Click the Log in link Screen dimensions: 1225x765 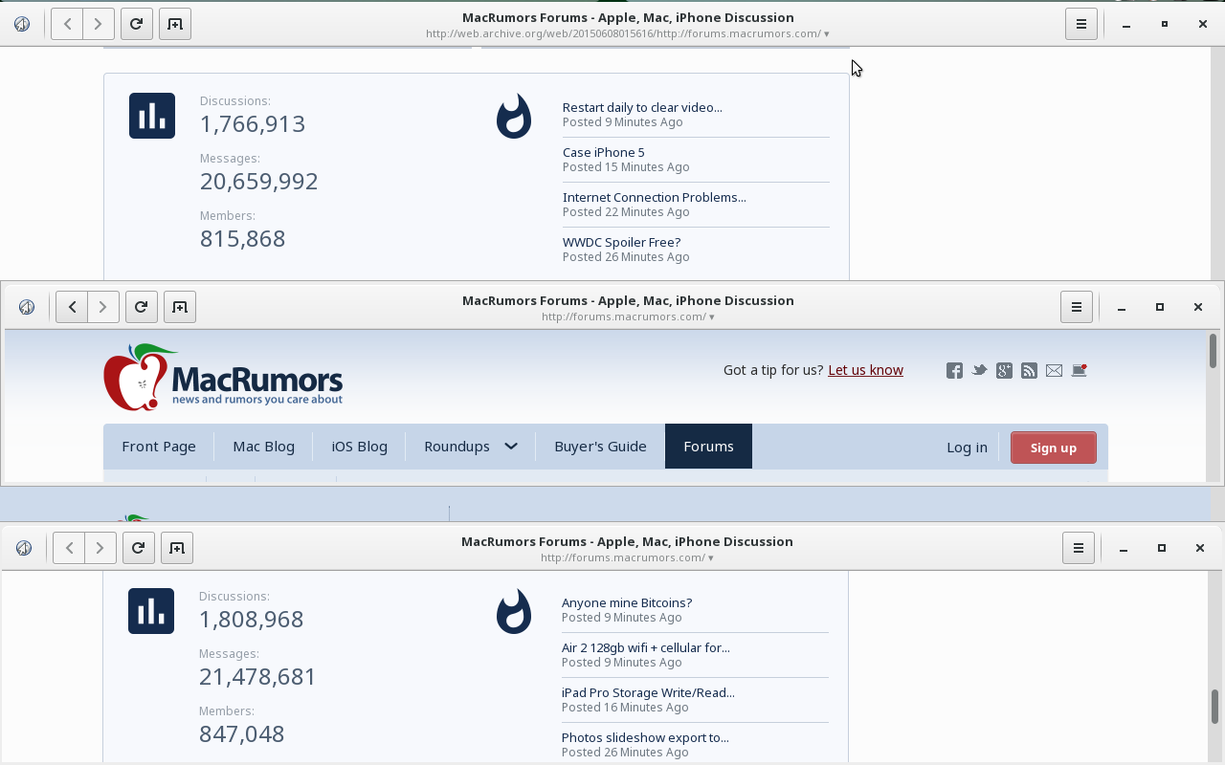[x=967, y=448]
